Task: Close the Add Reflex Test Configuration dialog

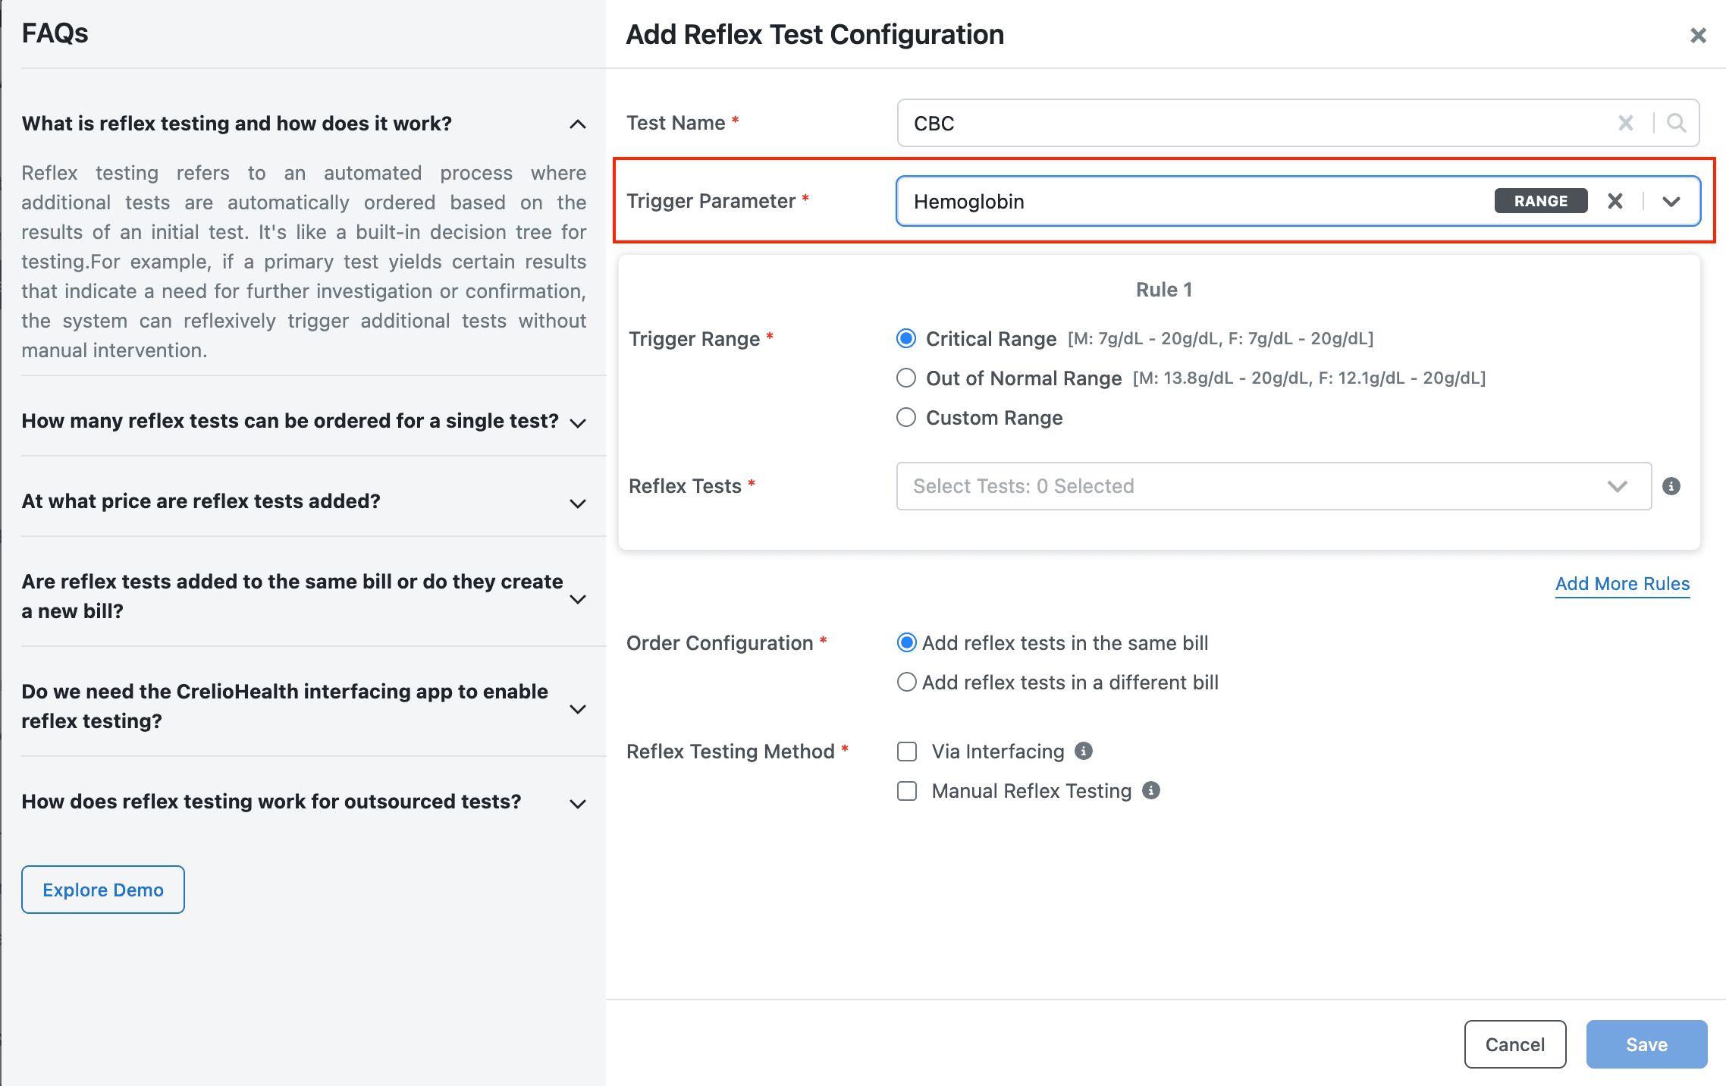Action: (x=1698, y=35)
